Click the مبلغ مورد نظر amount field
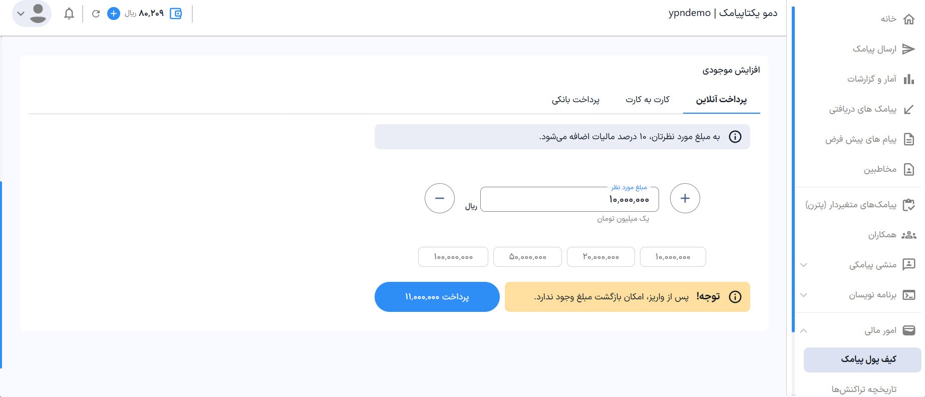Viewport: 925px width, 397px height. point(569,200)
